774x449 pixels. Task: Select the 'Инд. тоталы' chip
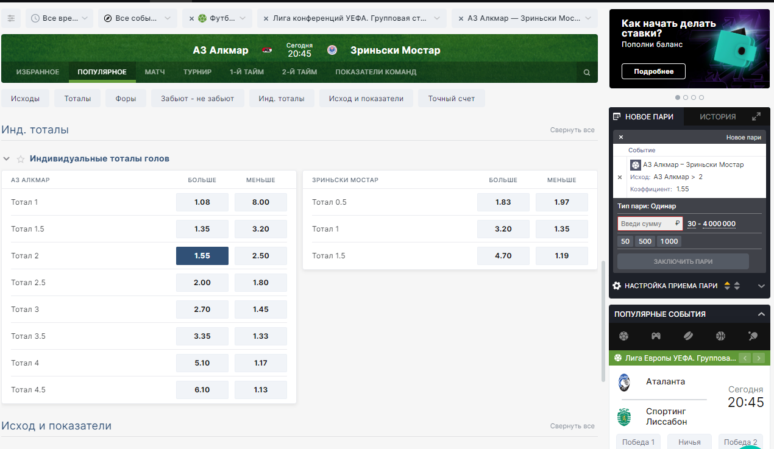tap(282, 98)
